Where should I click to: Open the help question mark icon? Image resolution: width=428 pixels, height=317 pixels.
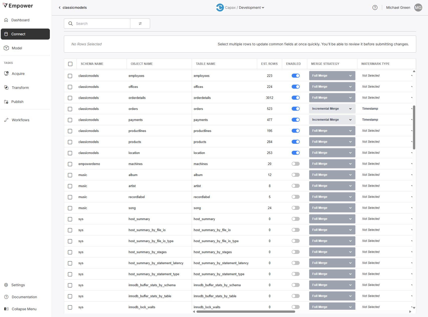coord(375,8)
